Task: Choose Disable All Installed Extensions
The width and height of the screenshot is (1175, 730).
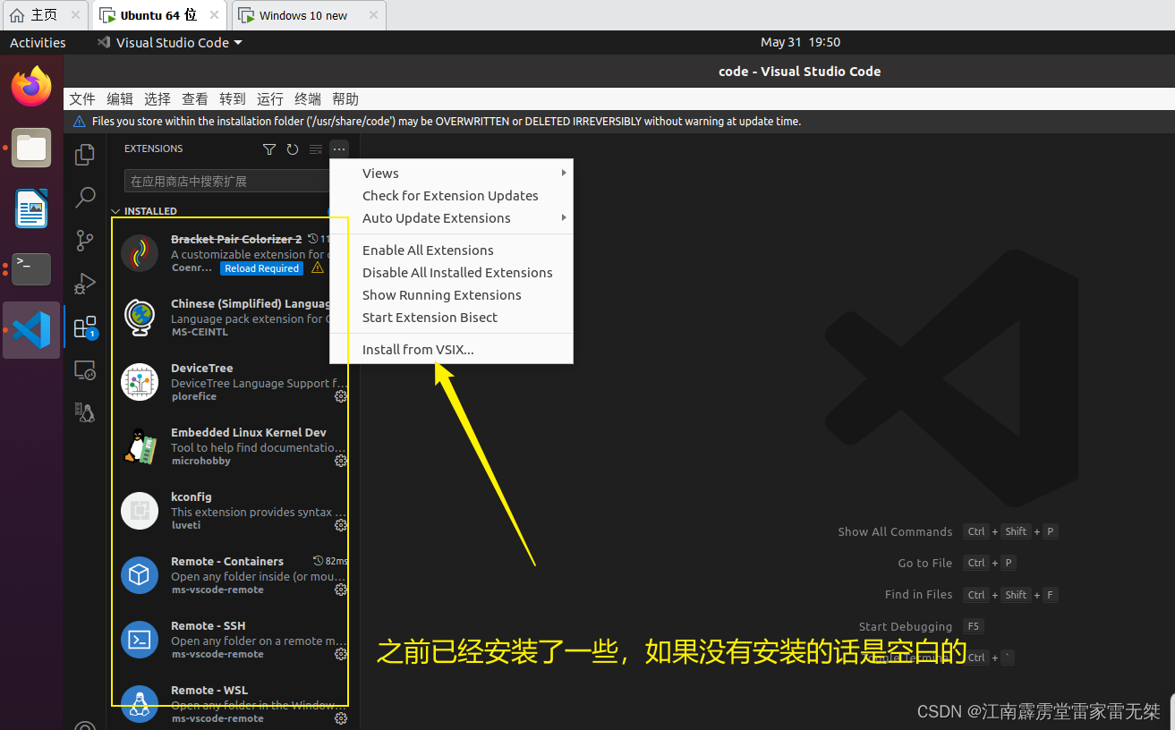Action: point(451,273)
